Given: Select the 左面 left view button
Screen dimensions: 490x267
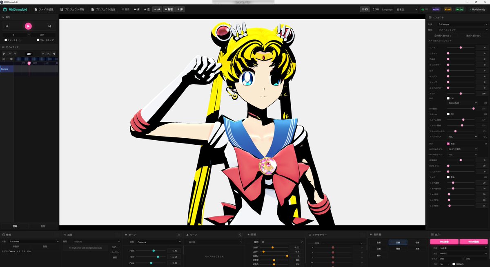Looking at the screenshot, I should [x=379, y=242].
